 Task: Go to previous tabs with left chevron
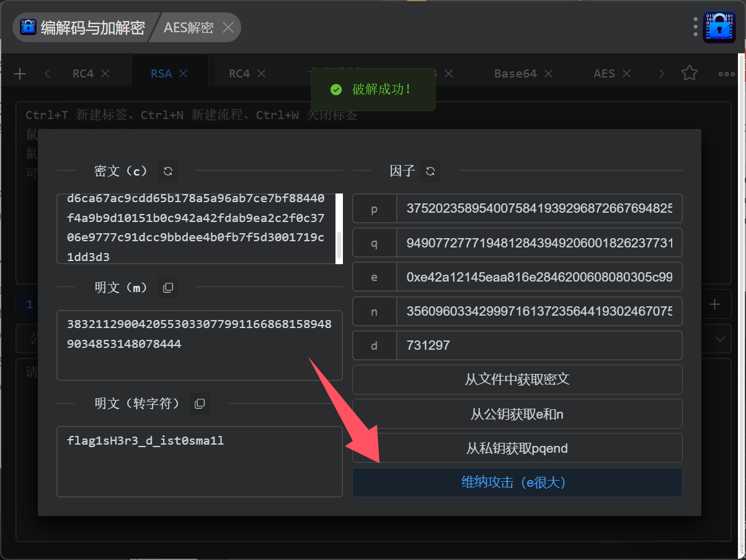point(48,74)
